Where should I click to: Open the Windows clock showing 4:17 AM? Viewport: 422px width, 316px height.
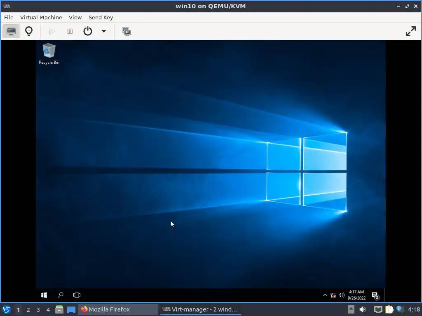click(356, 295)
